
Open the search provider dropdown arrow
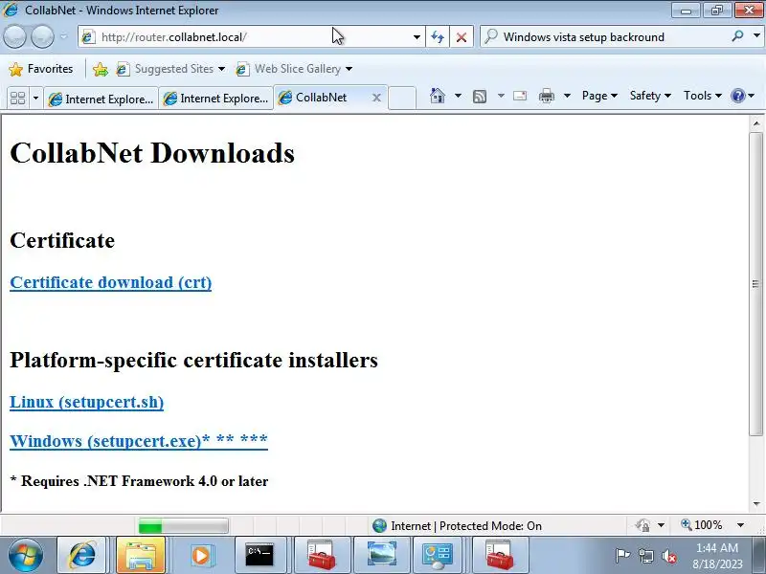756,36
